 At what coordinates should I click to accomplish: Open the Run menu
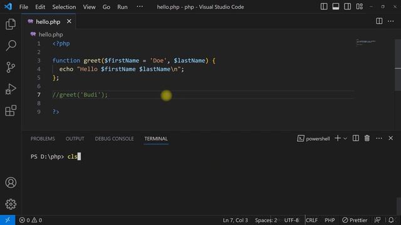122,7
